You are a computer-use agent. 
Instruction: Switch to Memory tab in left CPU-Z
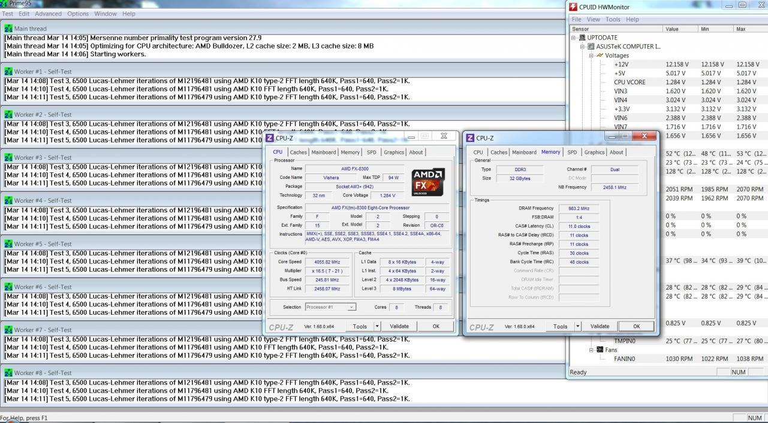[x=350, y=152]
